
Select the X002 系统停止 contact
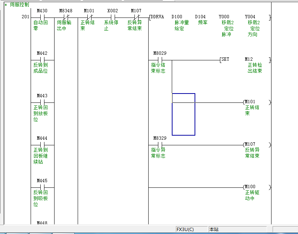(x=112, y=17)
